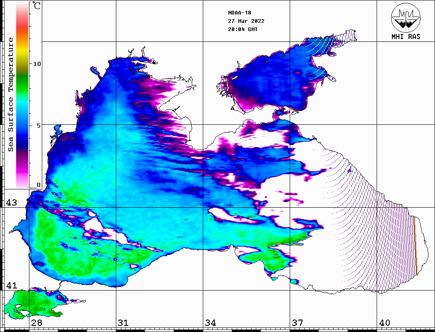Click the '0' mark on temperature scale
The image size is (435, 332).
tap(38, 185)
